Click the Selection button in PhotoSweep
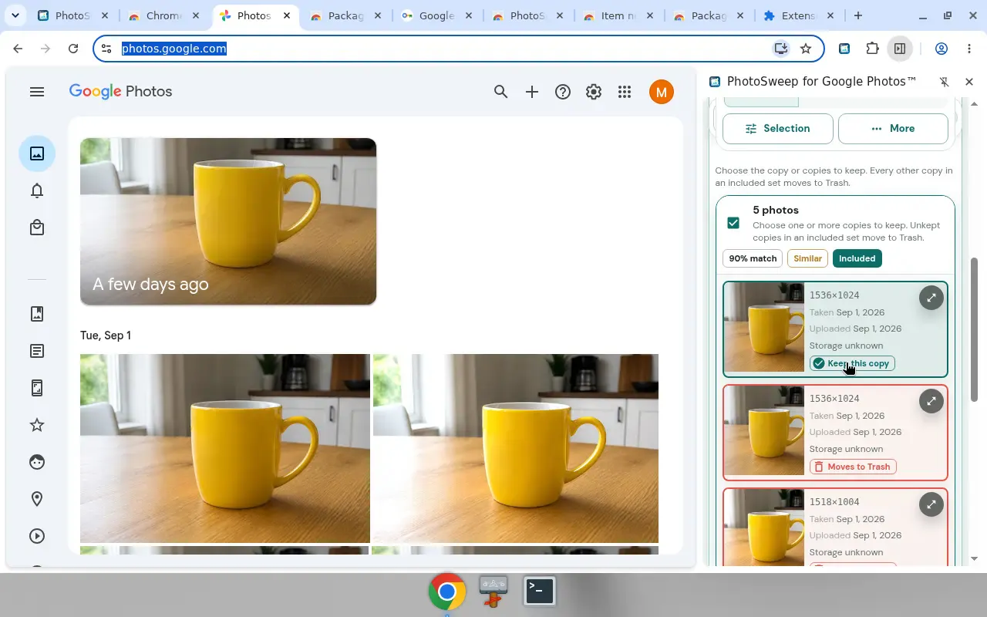Screen dimensions: 987x617 point(778,129)
